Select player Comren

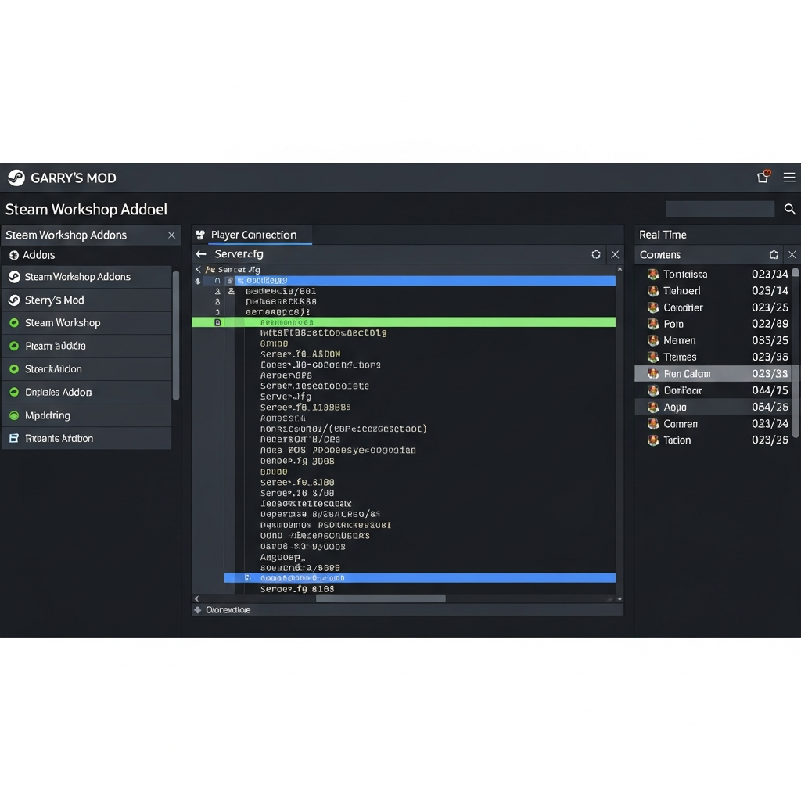coord(713,423)
